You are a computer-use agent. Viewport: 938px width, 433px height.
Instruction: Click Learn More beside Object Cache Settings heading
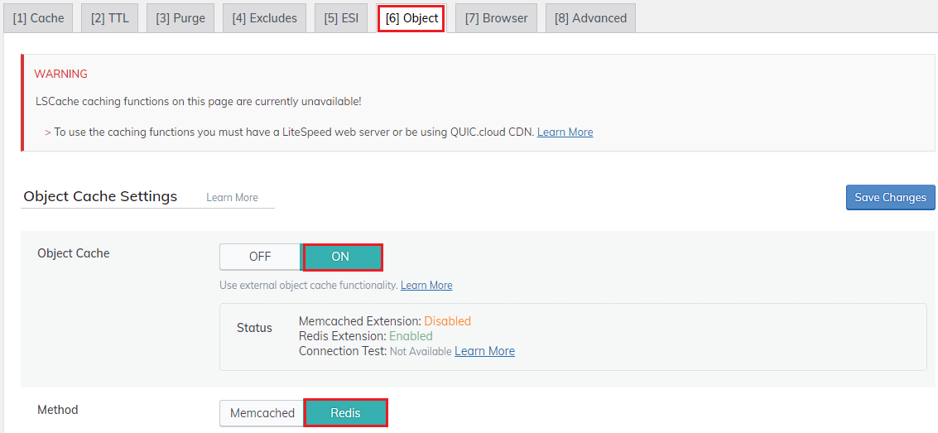coord(232,197)
